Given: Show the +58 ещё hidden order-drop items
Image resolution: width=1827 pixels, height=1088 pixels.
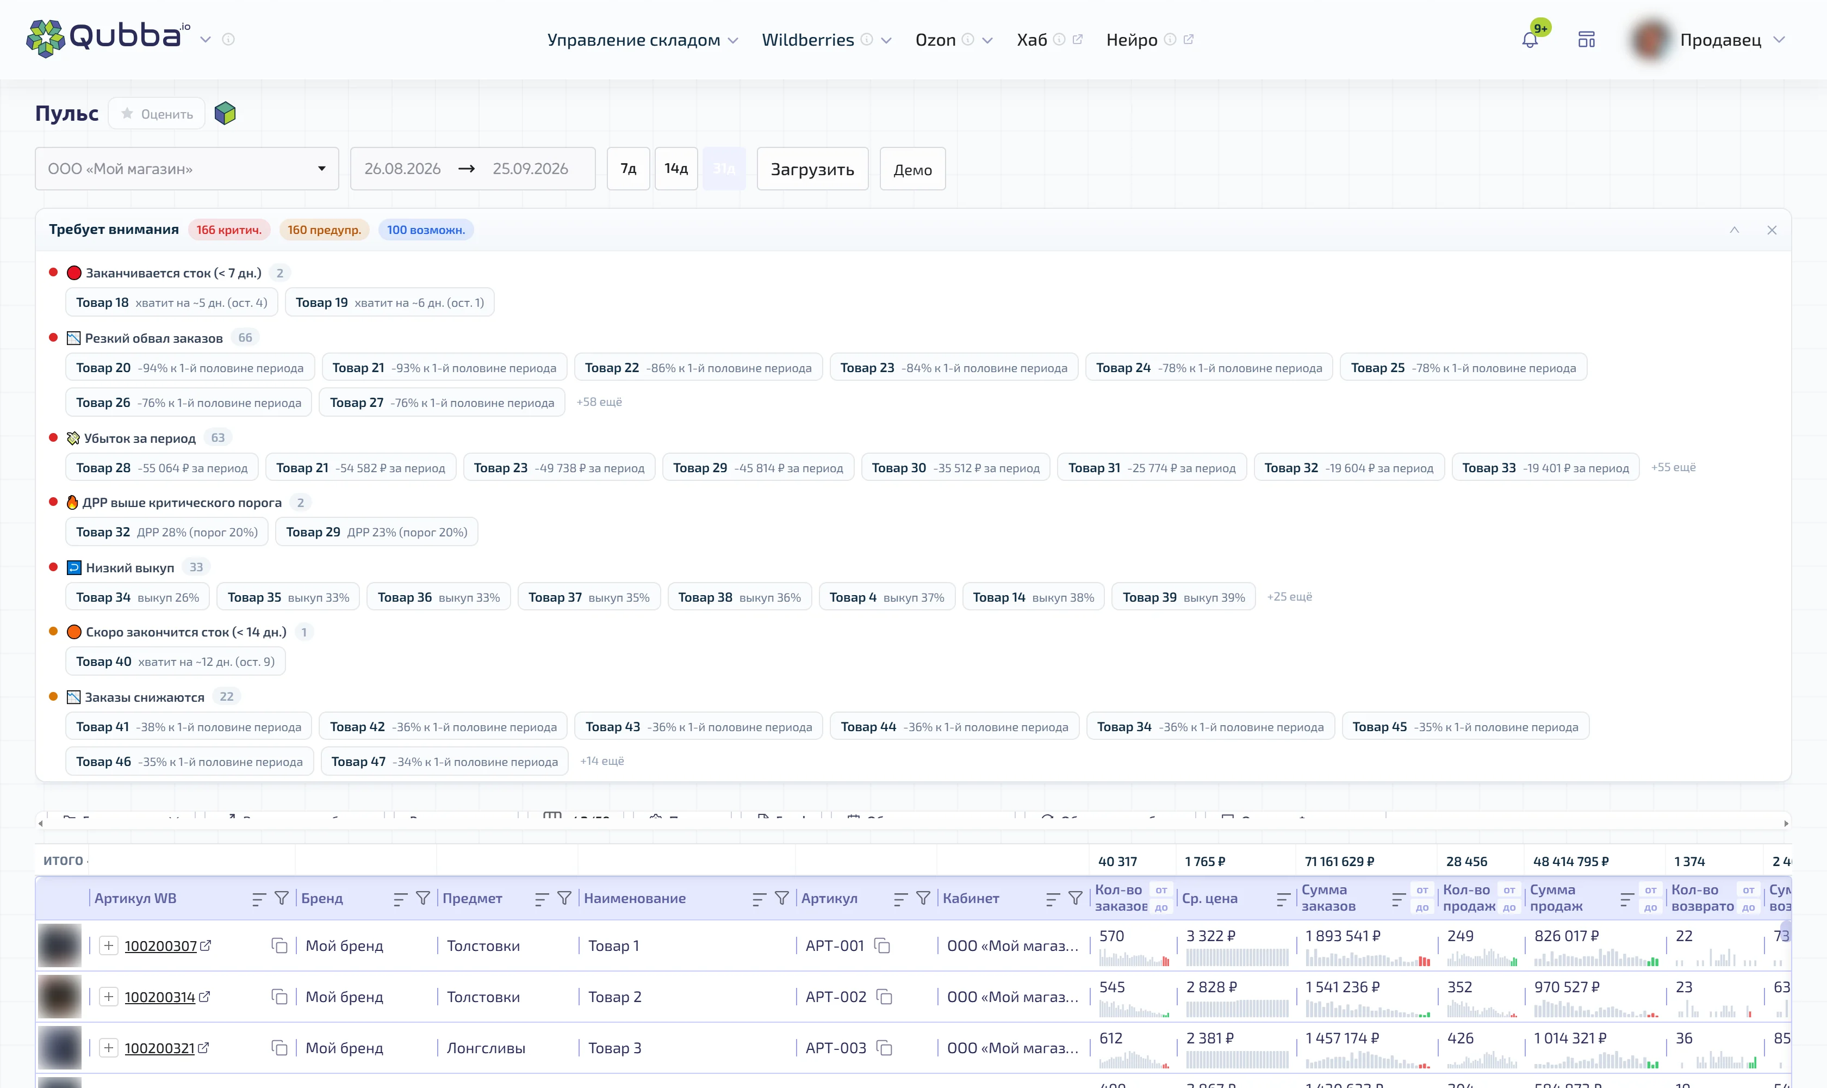Looking at the screenshot, I should (599, 402).
